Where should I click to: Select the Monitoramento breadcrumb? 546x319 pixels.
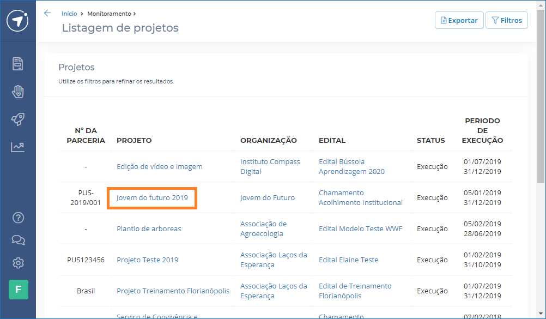coord(109,14)
